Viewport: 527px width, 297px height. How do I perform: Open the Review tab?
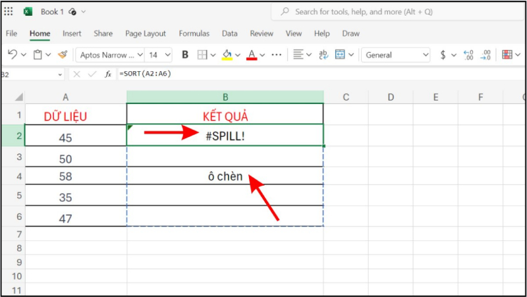coord(262,34)
